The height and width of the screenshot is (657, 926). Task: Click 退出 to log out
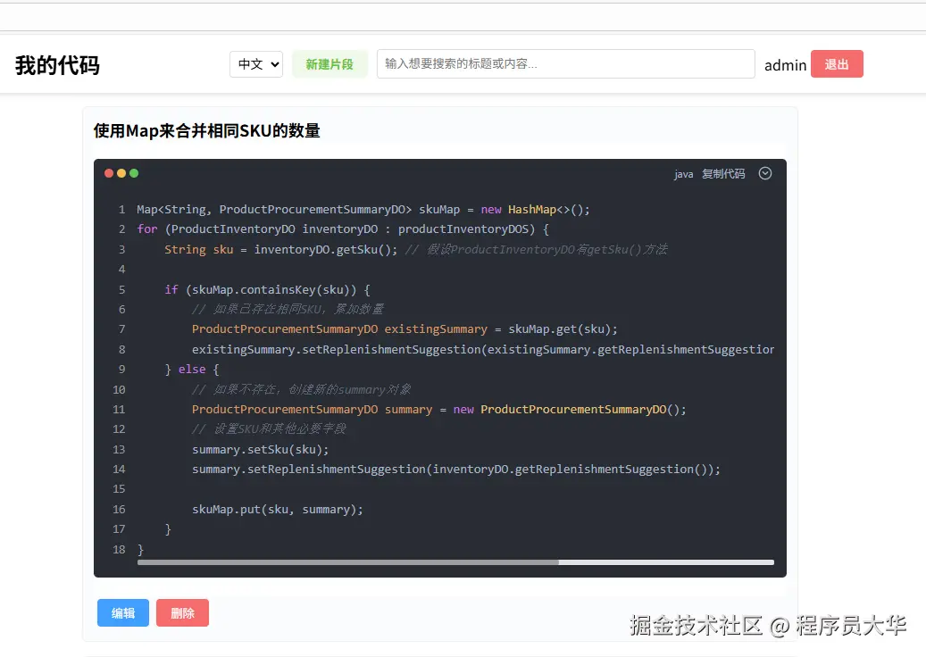tap(836, 64)
